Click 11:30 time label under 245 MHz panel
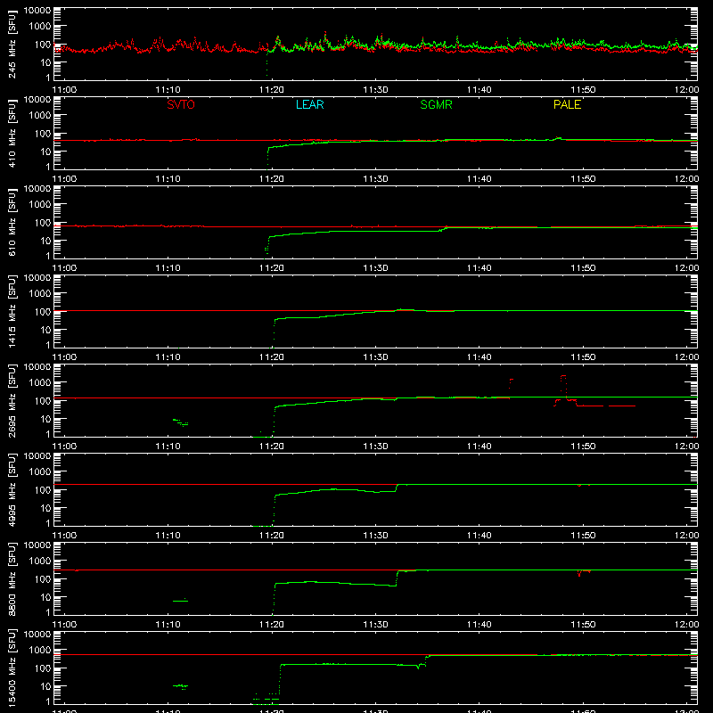The image size is (713, 713). click(x=375, y=90)
